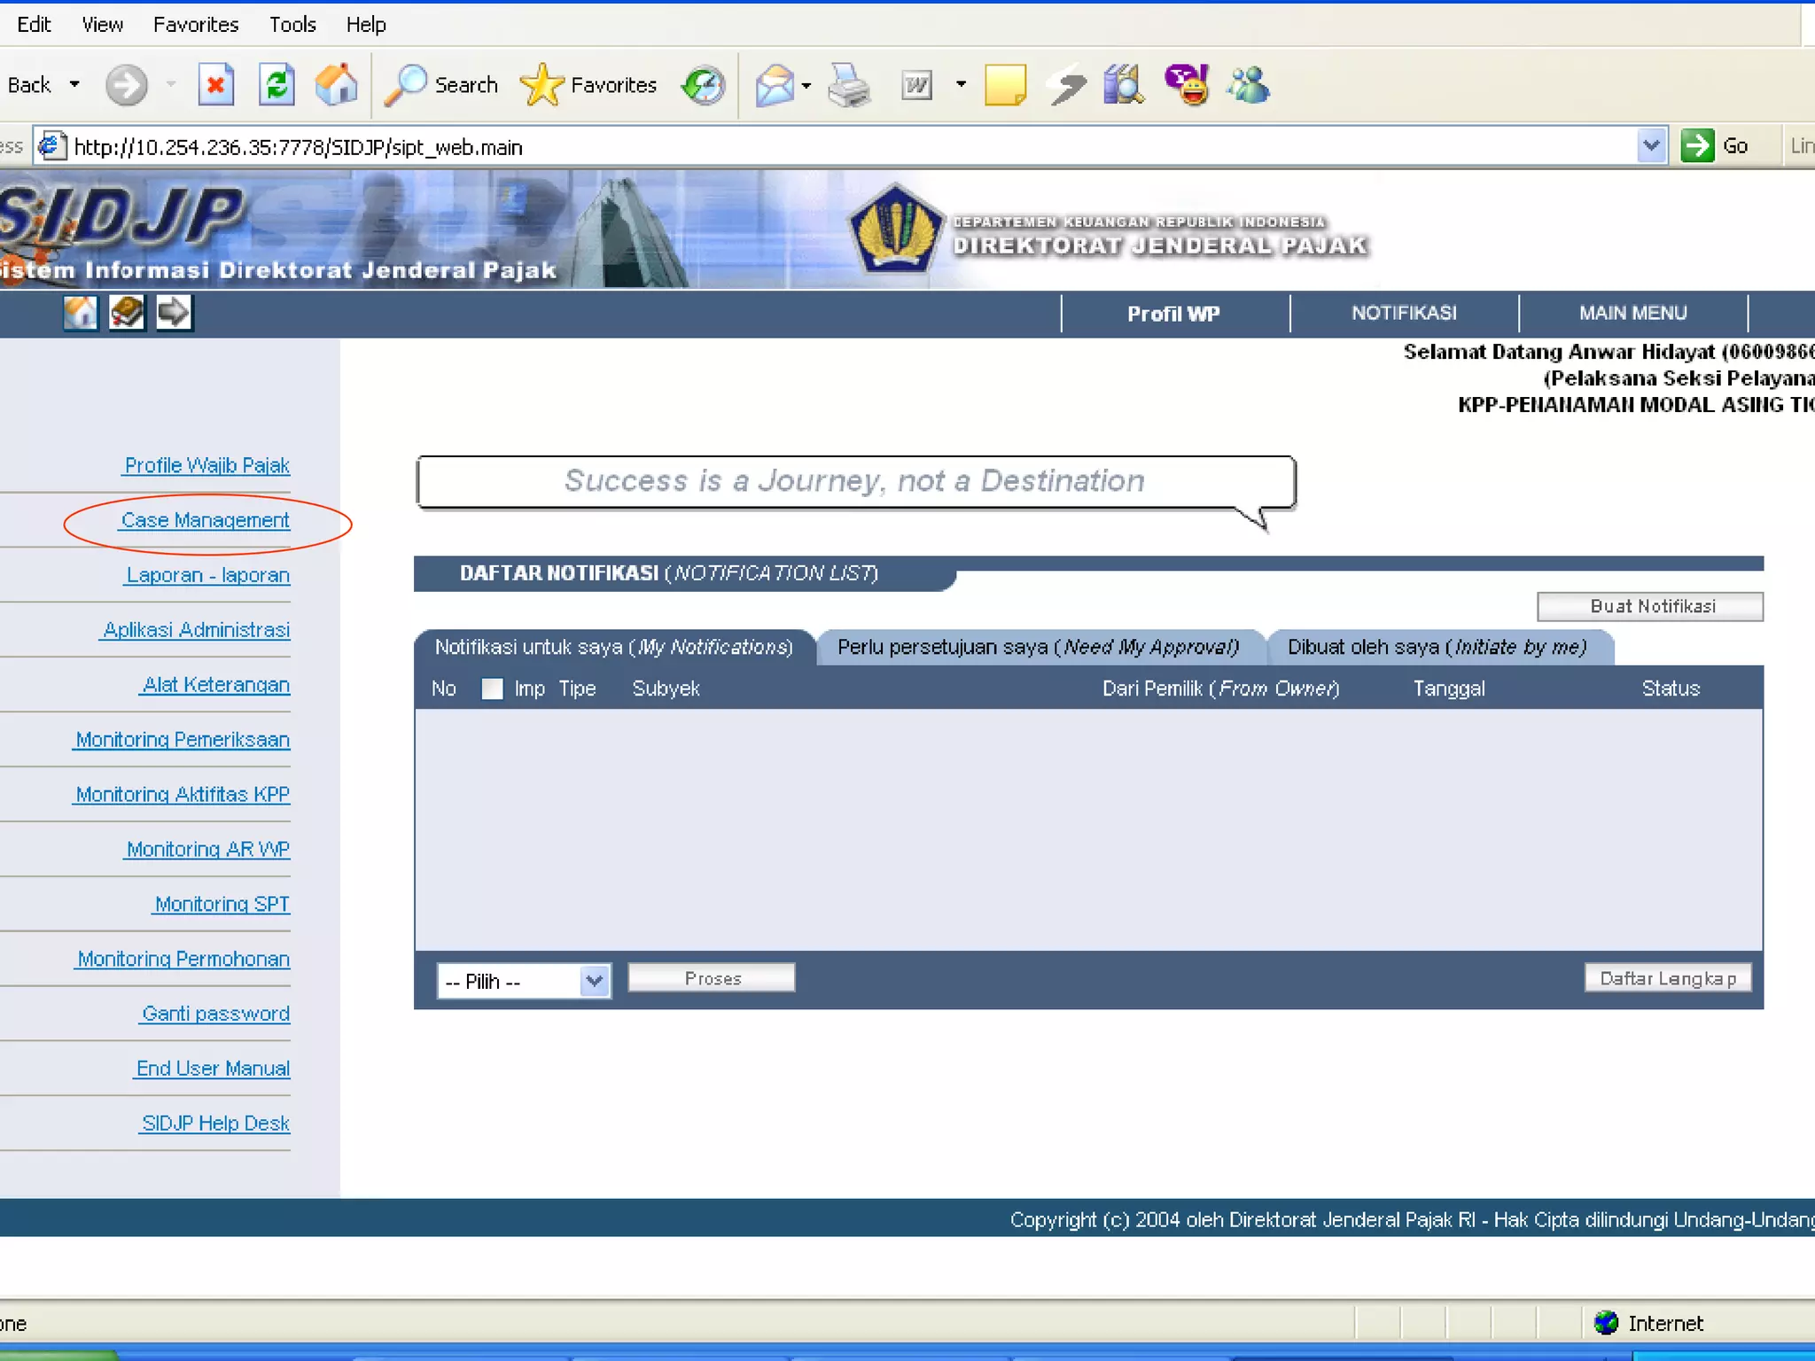
Task: Switch to Perlu persetujuan saya tab
Action: pyautogui.click(x=1038, y=648)
